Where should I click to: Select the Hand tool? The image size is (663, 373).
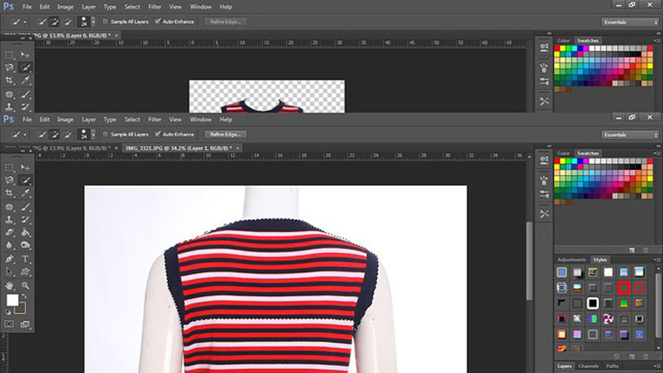pyautogui.click(x=9, y=285)
